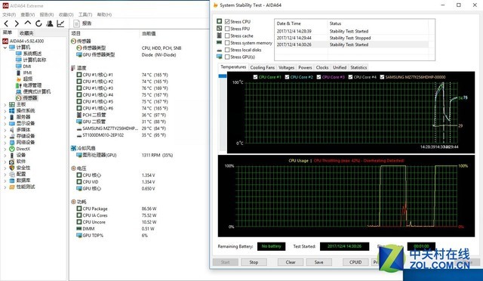Click the disabled Start button
483x281 pixels.
click(225, 262)
